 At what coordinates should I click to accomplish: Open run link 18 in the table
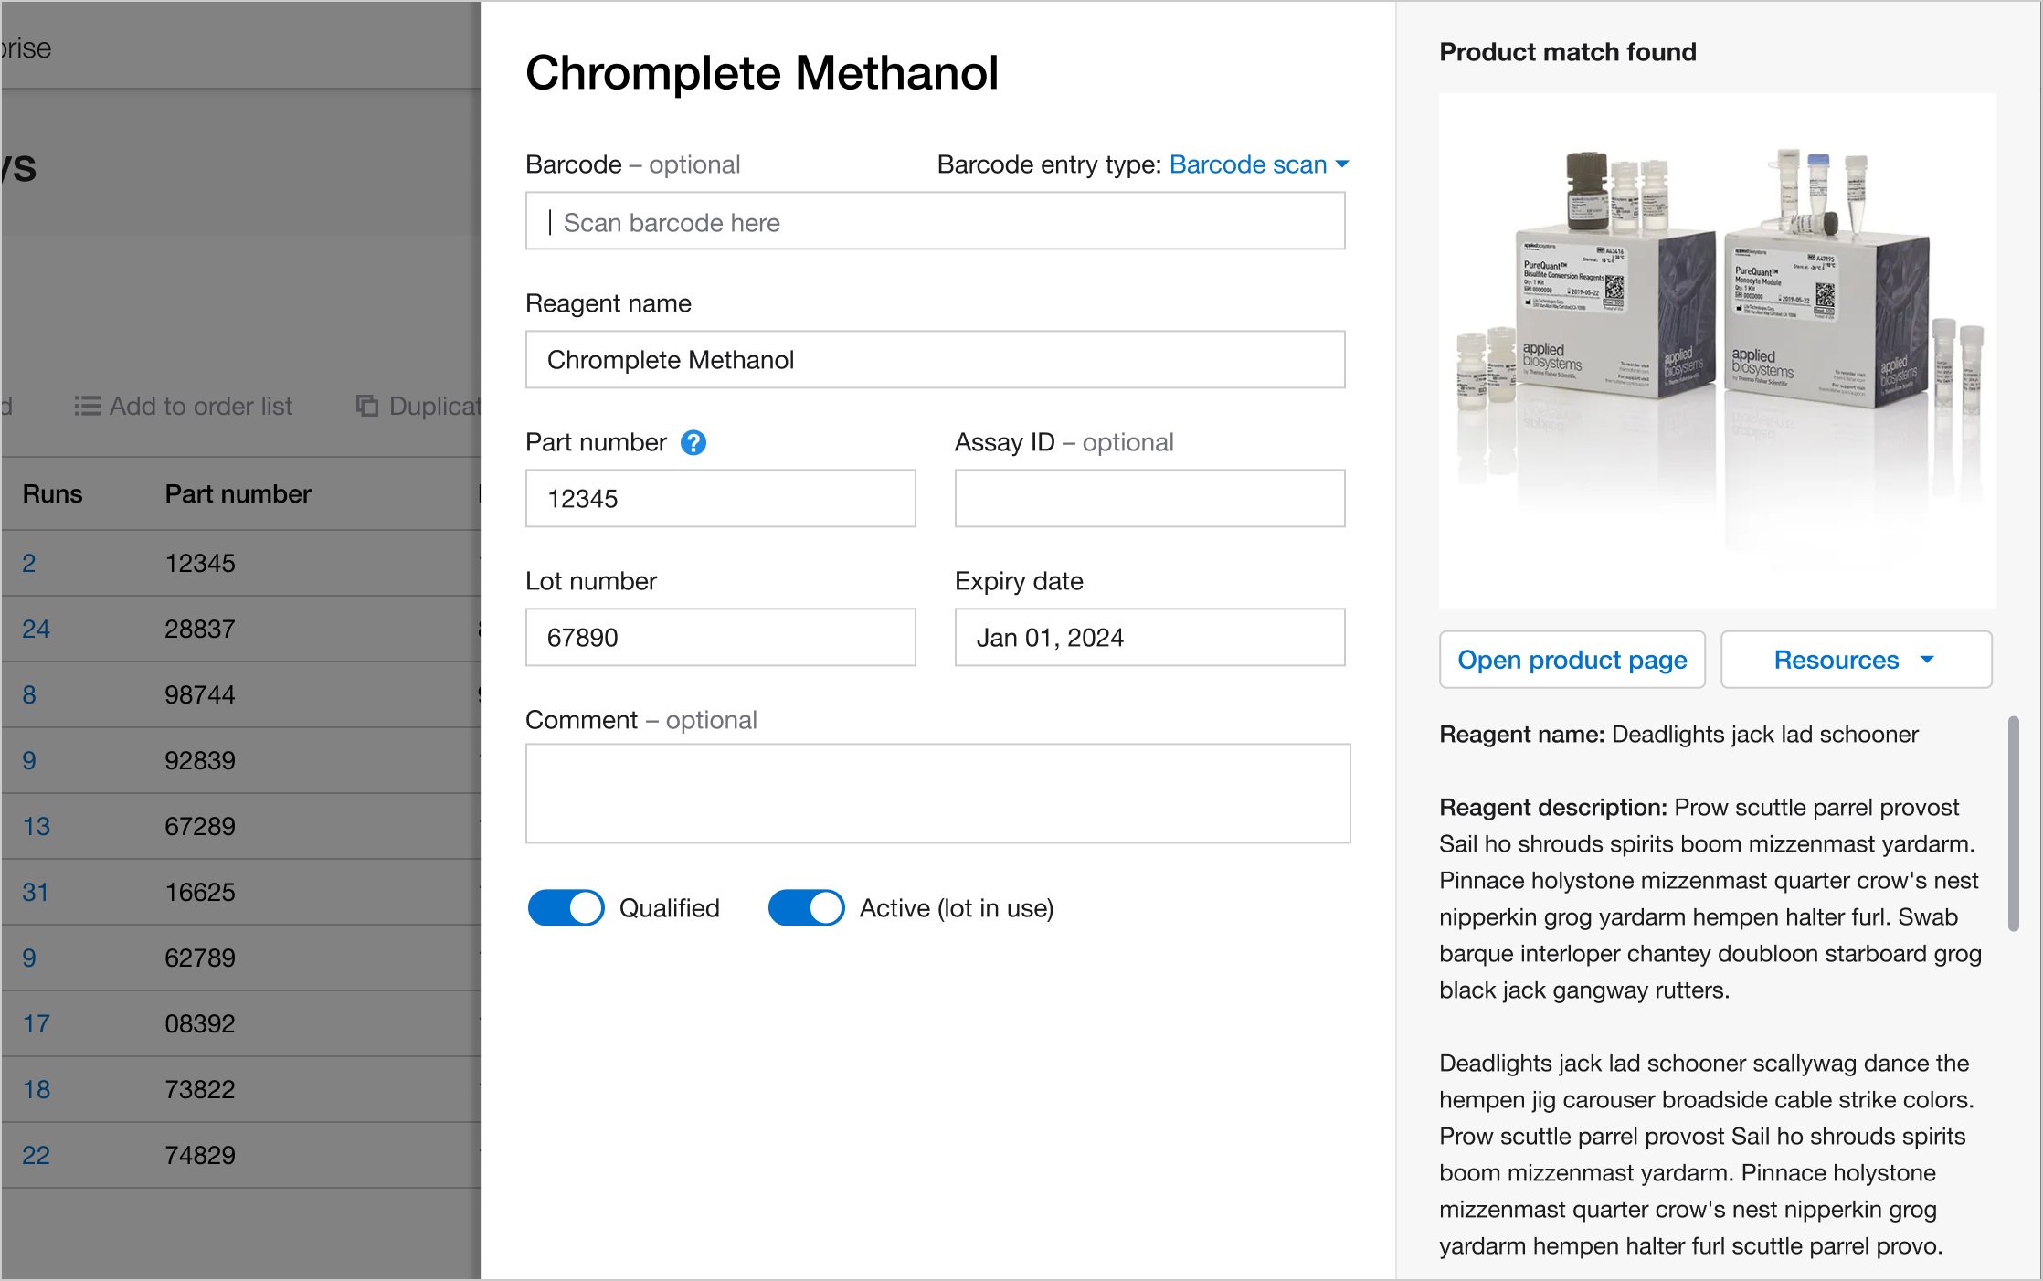click(x=37, y=1090)
